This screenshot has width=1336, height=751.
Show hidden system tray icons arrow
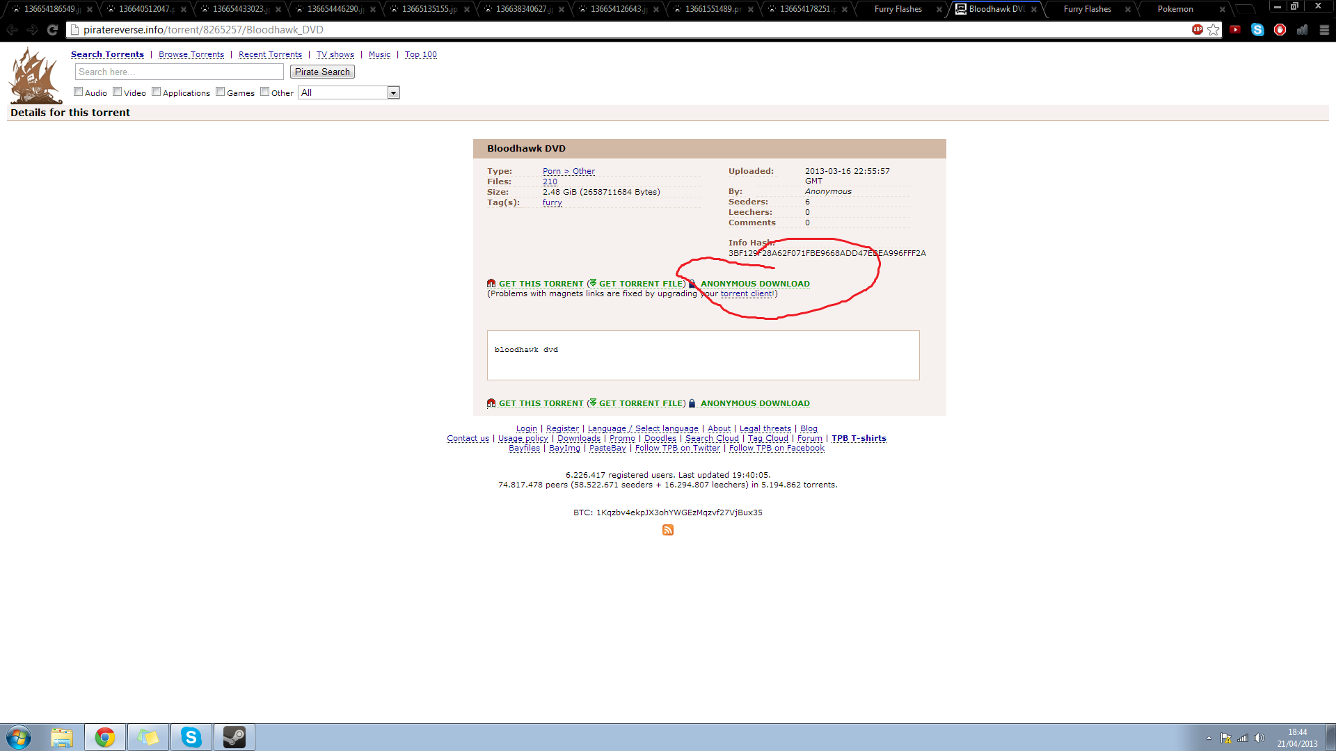1209,738
